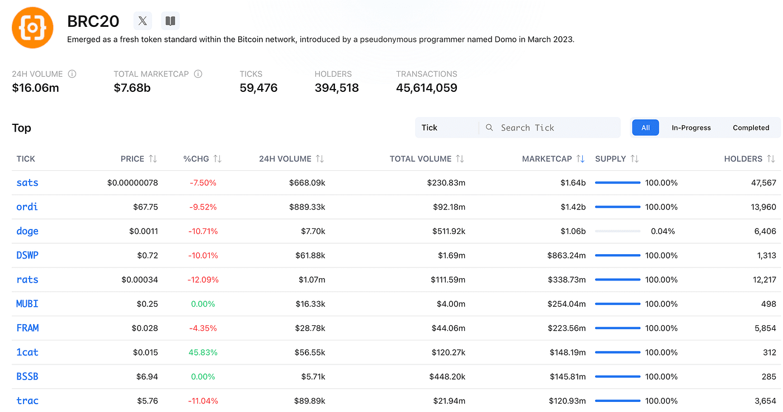This screenshot has width=783, height=412.
Task: Open the documentation book icon
Action: click(171, 21)
